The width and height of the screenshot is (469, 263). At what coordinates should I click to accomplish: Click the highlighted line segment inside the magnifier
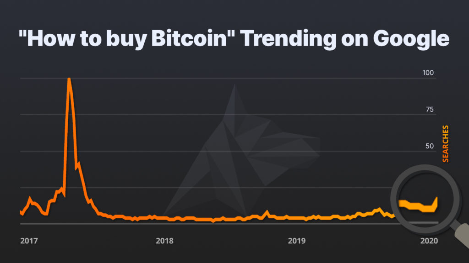418,205
